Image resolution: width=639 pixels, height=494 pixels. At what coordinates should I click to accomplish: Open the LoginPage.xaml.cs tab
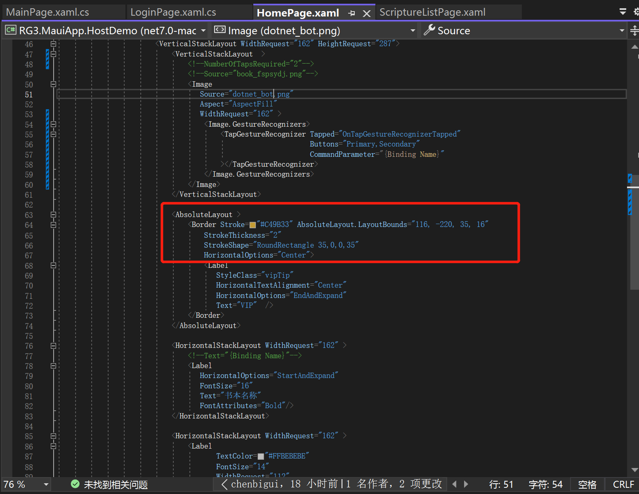click(173, 12)
